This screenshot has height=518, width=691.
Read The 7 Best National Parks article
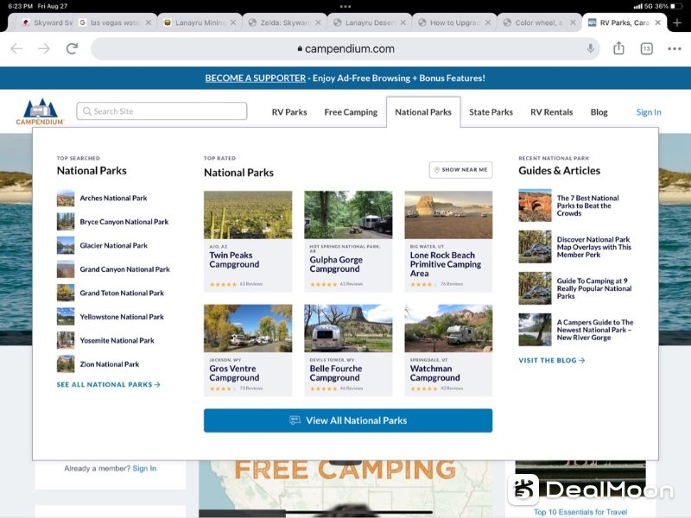tap(588, 205)
